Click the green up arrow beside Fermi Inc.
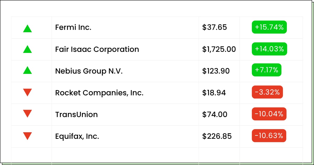The image size is (314, 165). tap(27, 28)
